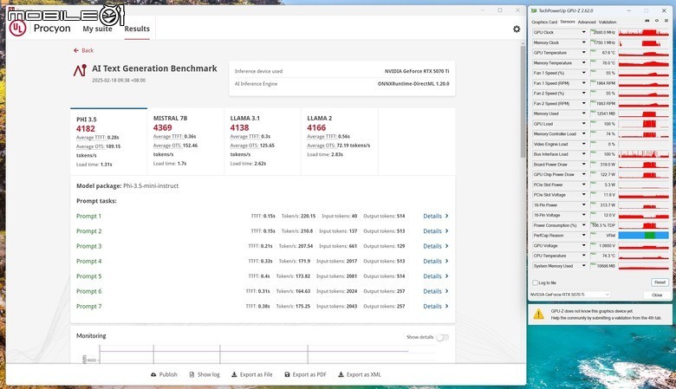The width and height of the screenshot is (676, 389).
Task: Open GPU Temperature sensor dropdown
Action: coord(584,53)
